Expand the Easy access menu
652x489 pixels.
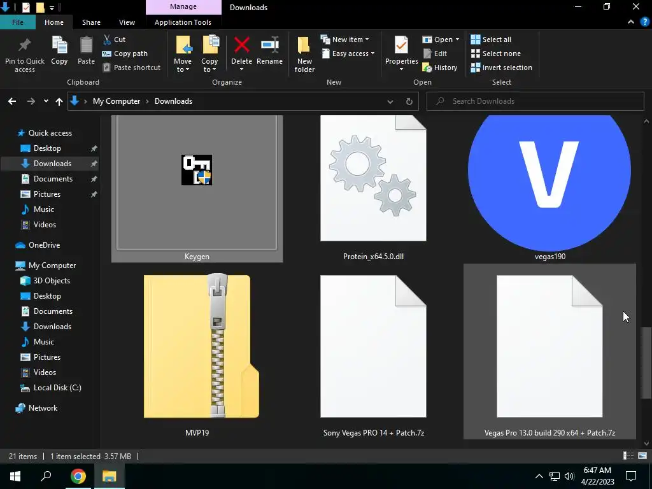pyautogui.click(x=348, y=53)
